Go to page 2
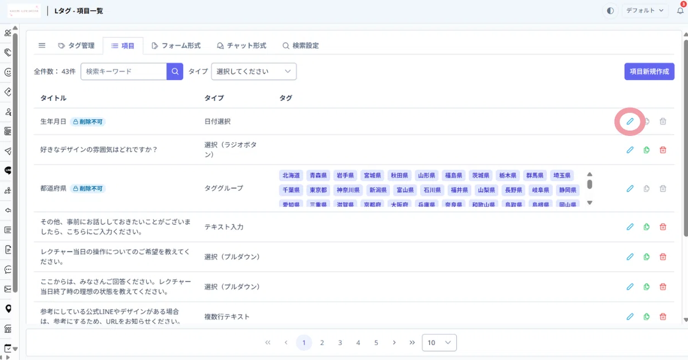Screen dimensions: 688x360 tap(322, 343)
